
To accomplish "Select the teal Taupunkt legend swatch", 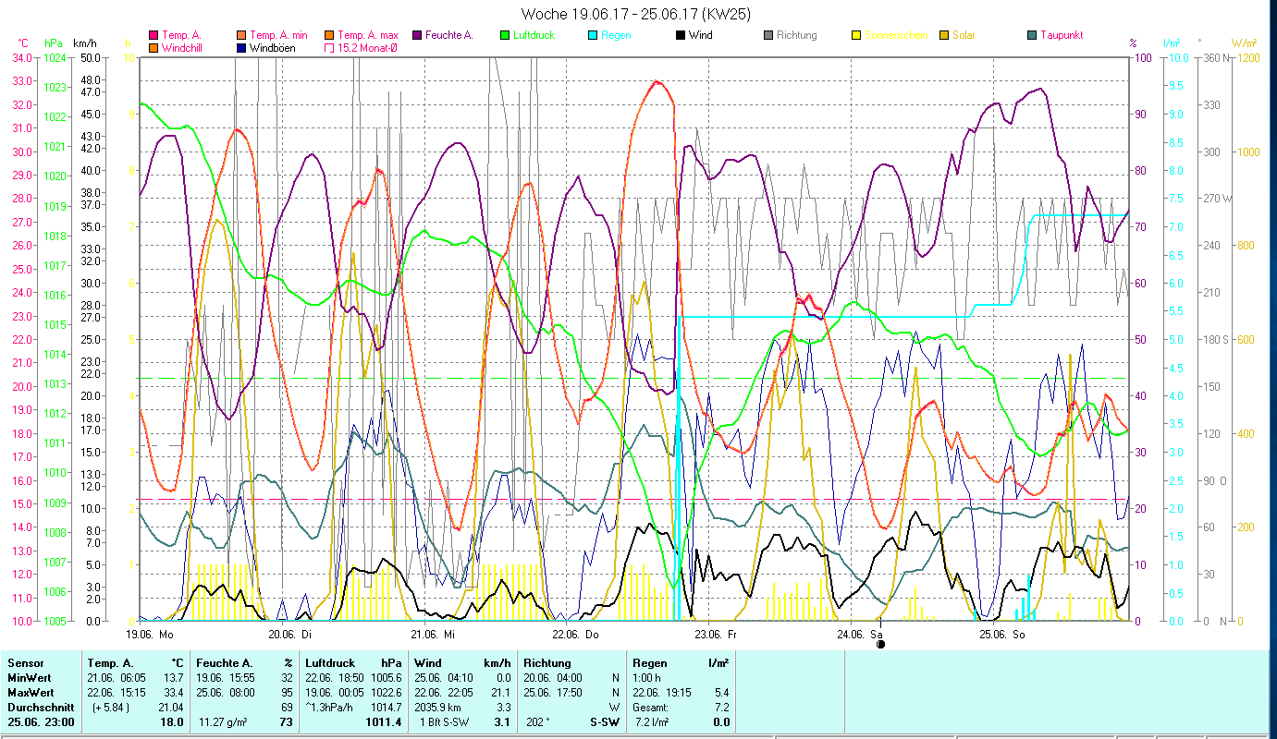I will click(x=1032, y=36).
